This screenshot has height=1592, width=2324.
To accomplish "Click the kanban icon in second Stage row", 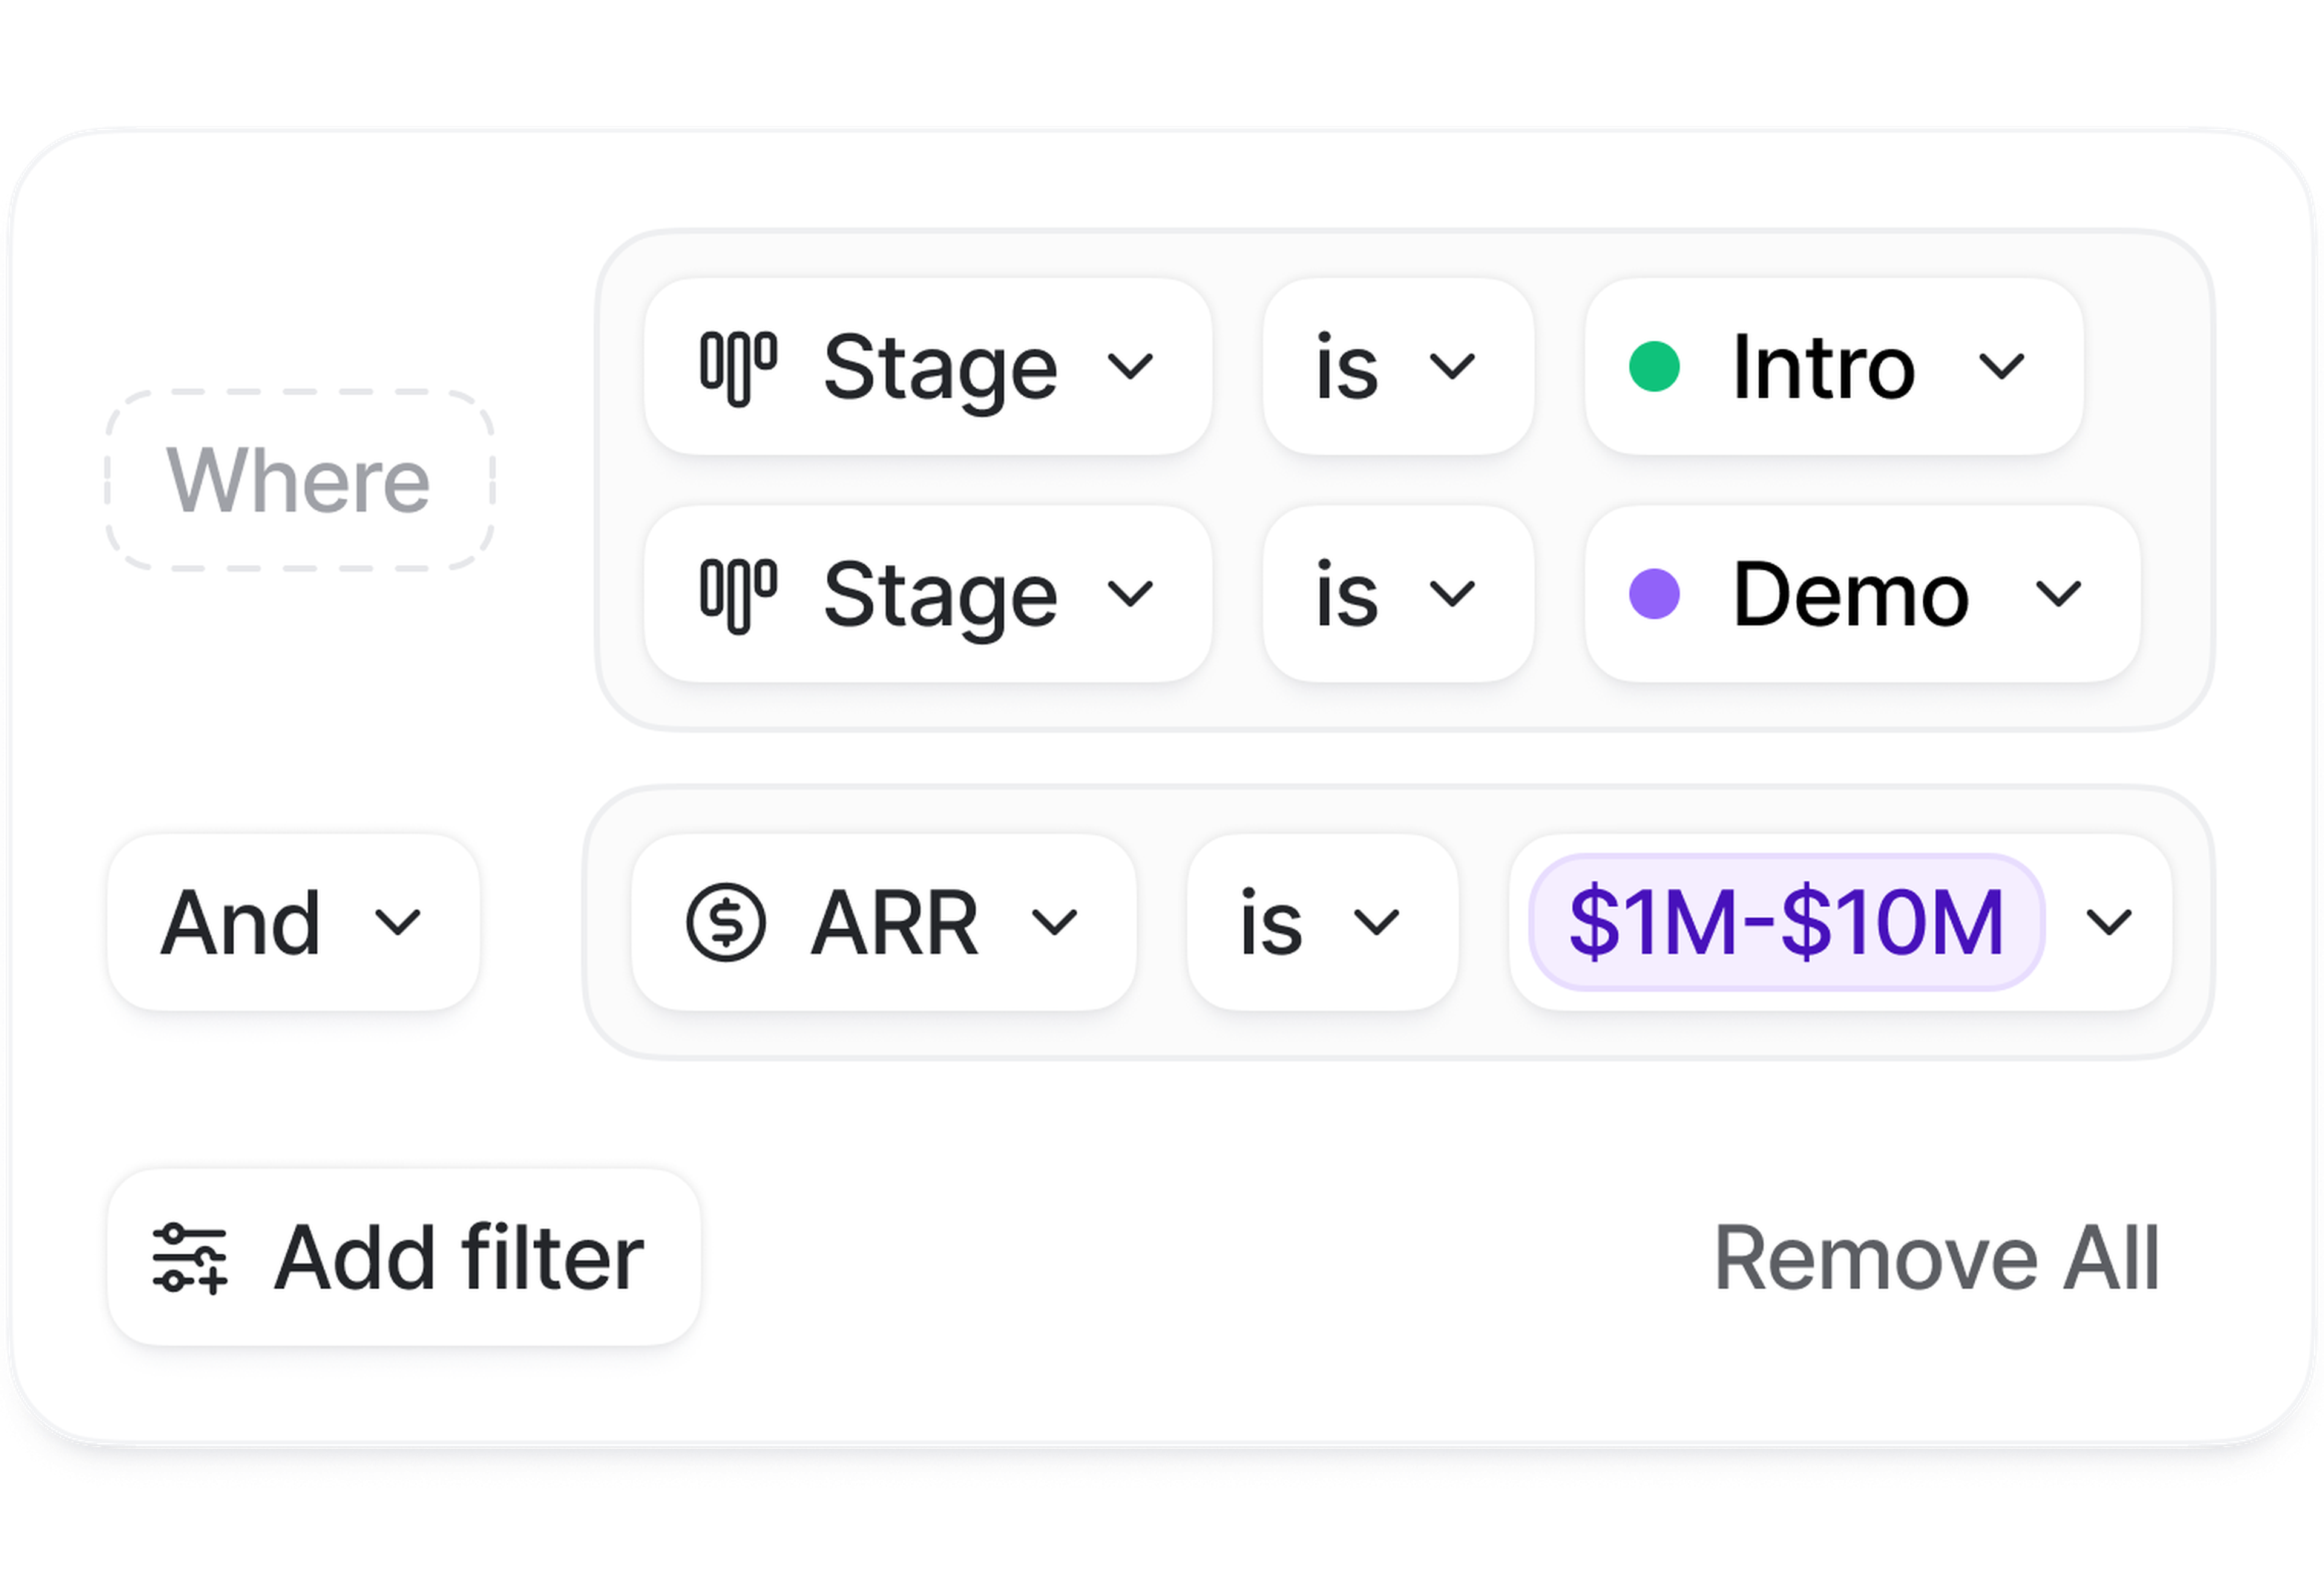I will [x=738, y=595].
